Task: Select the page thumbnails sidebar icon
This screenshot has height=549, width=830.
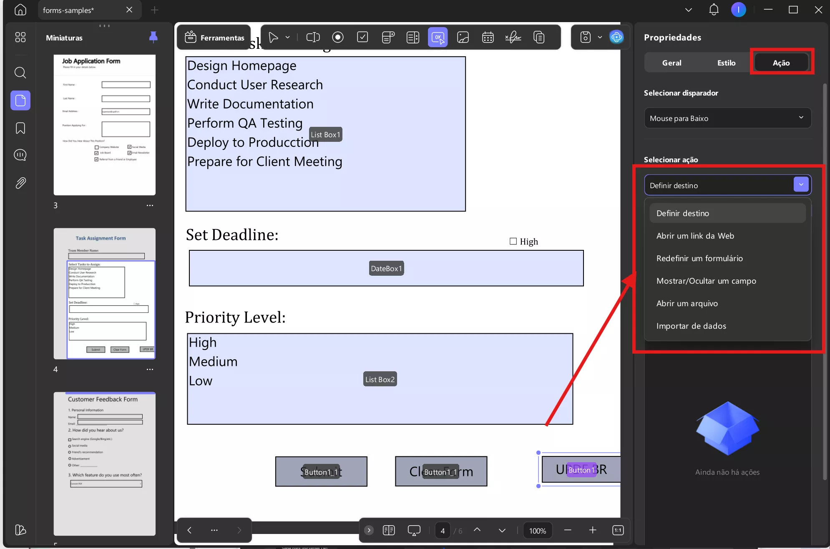Action: pyautogui.click(x=20, y=100)
